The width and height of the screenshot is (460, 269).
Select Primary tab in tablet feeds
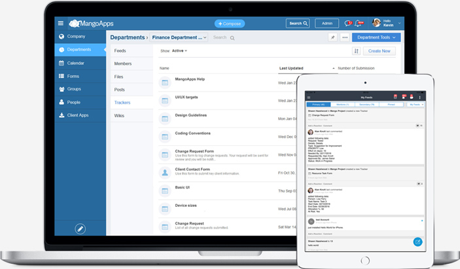pos(318,105)
